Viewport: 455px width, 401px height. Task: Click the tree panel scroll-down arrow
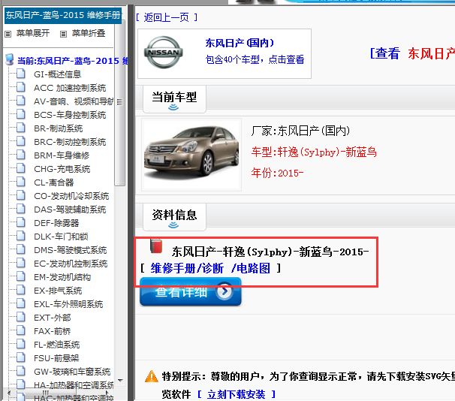[x=120, y=381]
